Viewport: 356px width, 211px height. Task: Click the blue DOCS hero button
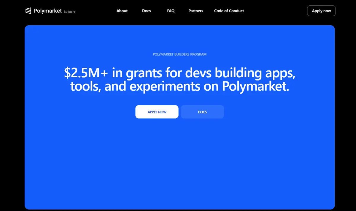202,112
